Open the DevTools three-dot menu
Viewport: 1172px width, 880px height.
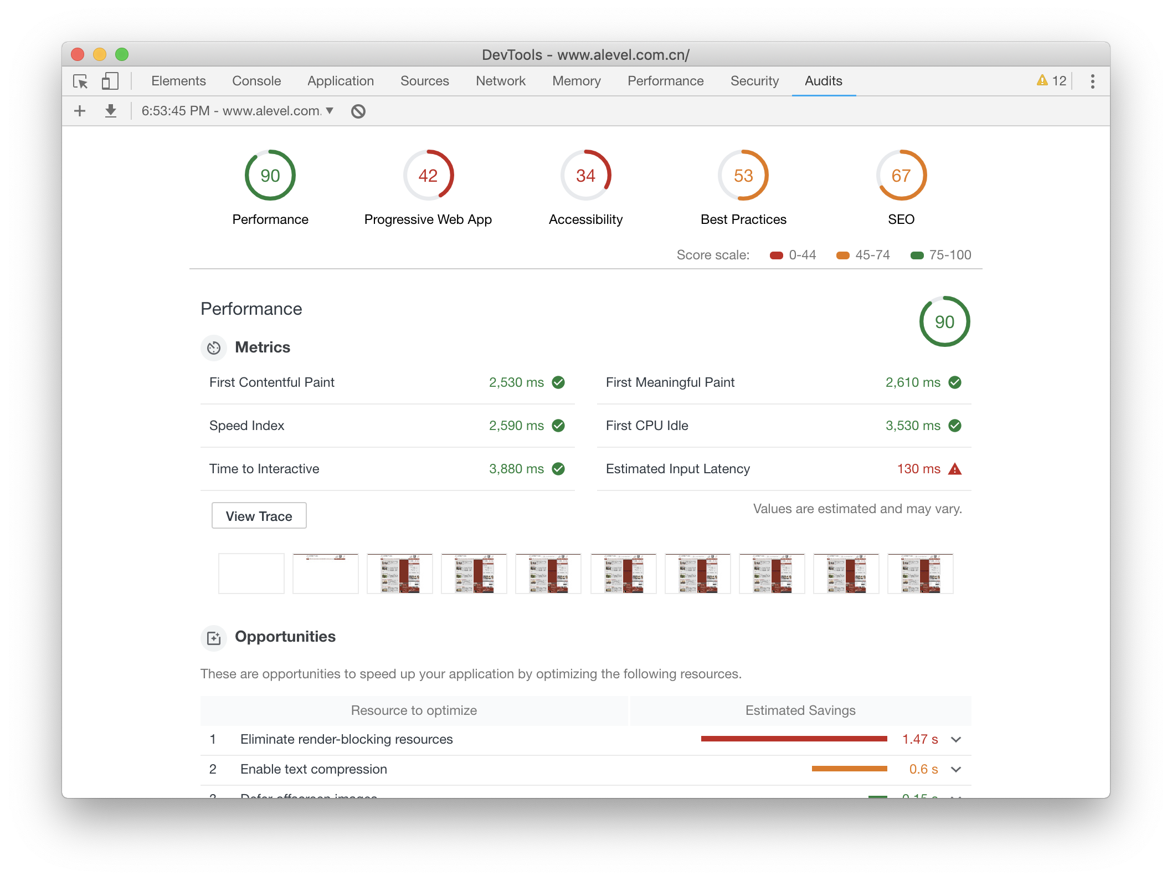(1092, 81)
